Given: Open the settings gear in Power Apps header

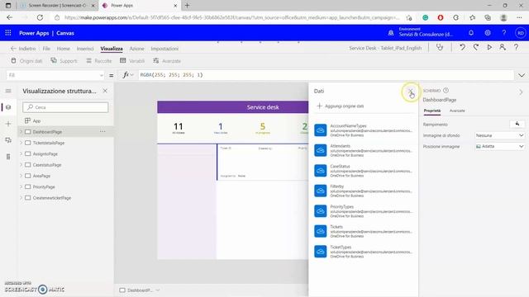Looking at the screenshot, I should click(488, 33).
